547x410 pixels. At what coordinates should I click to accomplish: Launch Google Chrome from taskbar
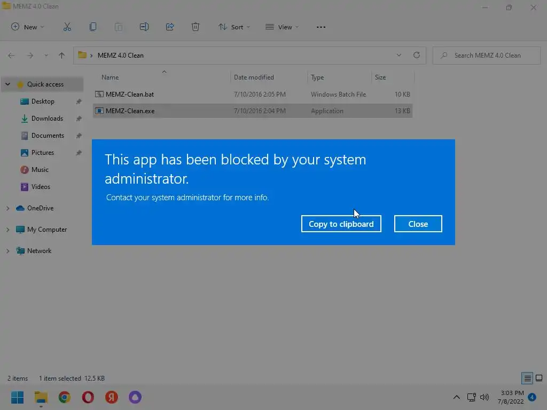(x=64, y=397)
